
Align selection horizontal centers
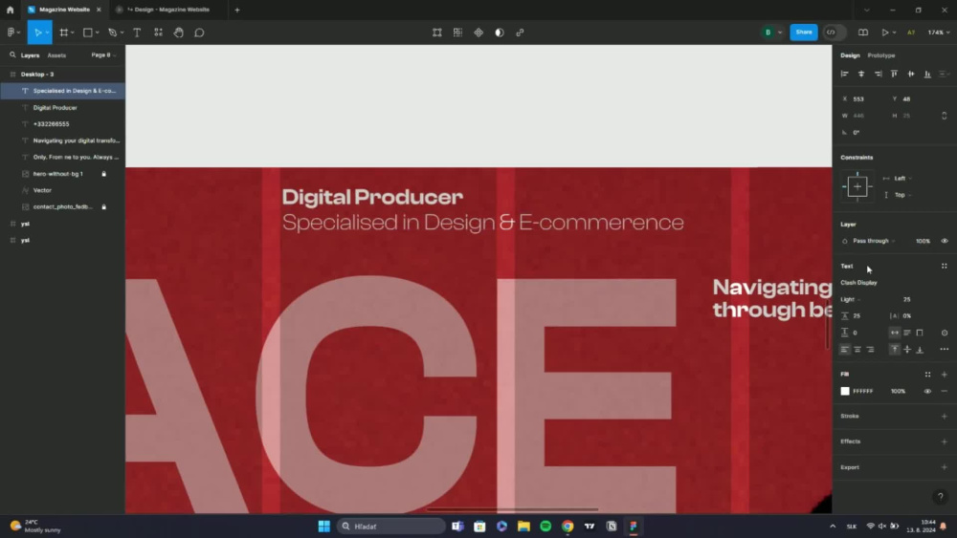861,74
